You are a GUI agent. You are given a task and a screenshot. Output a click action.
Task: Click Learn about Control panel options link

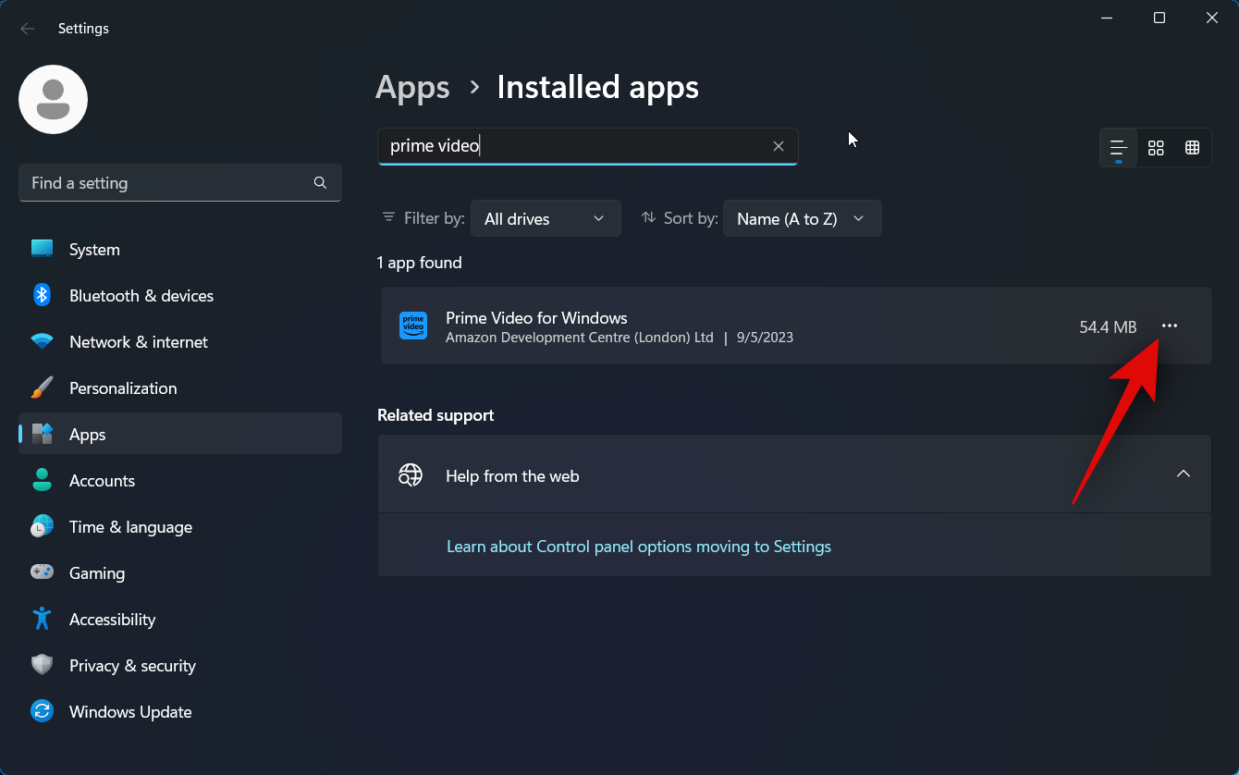tap(638, 547)
